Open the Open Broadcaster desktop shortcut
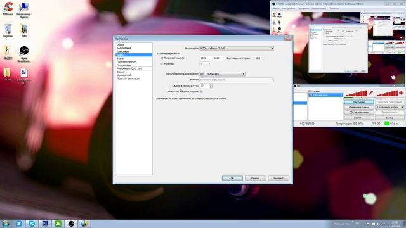 (24, 54)
